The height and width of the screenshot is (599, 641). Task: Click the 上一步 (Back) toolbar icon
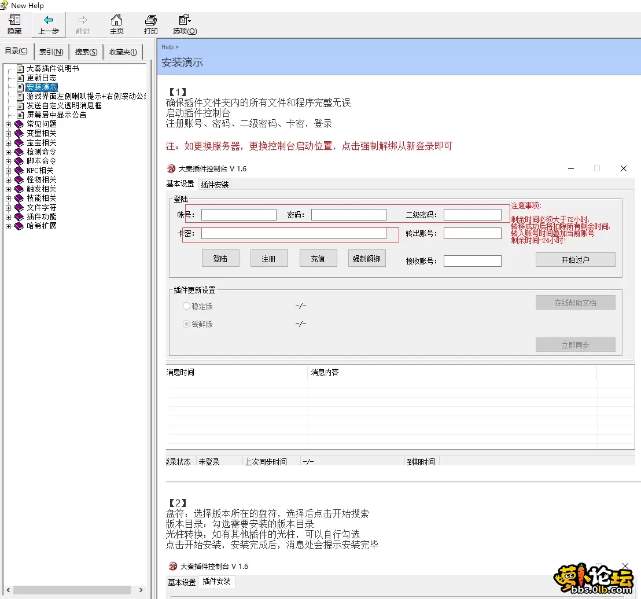[48, 24]
